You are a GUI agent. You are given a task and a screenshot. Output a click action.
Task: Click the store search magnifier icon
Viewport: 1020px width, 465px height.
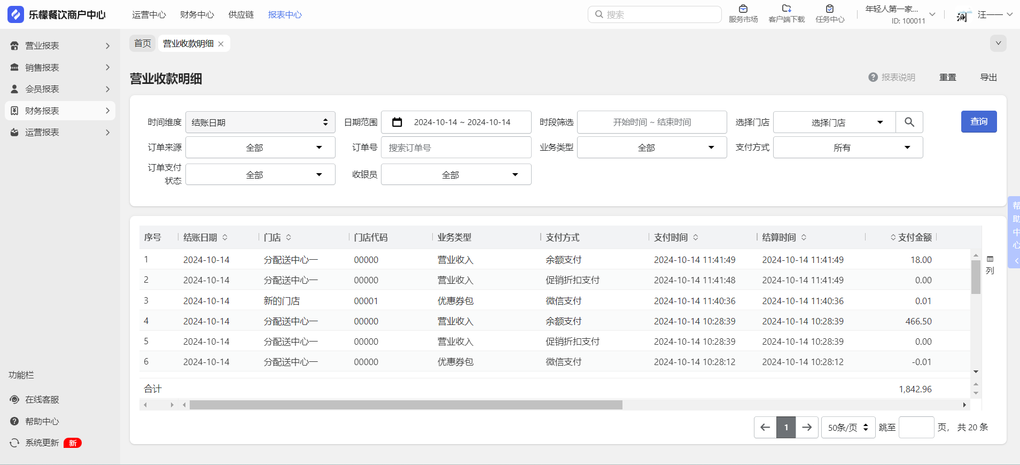[x=909, y=122]
